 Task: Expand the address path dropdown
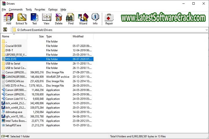click(x=206, y=30)
